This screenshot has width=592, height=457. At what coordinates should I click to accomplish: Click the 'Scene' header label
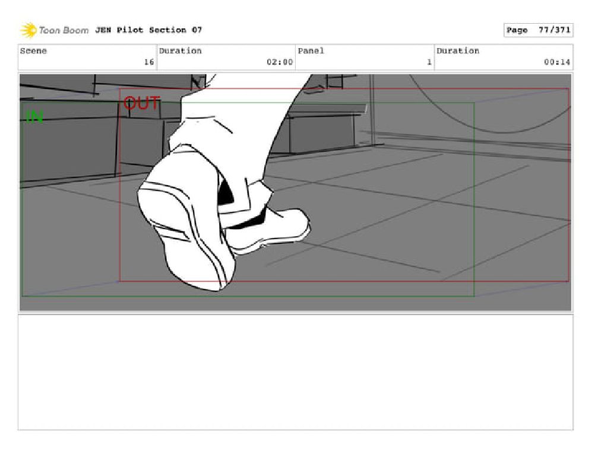[33, 51]
